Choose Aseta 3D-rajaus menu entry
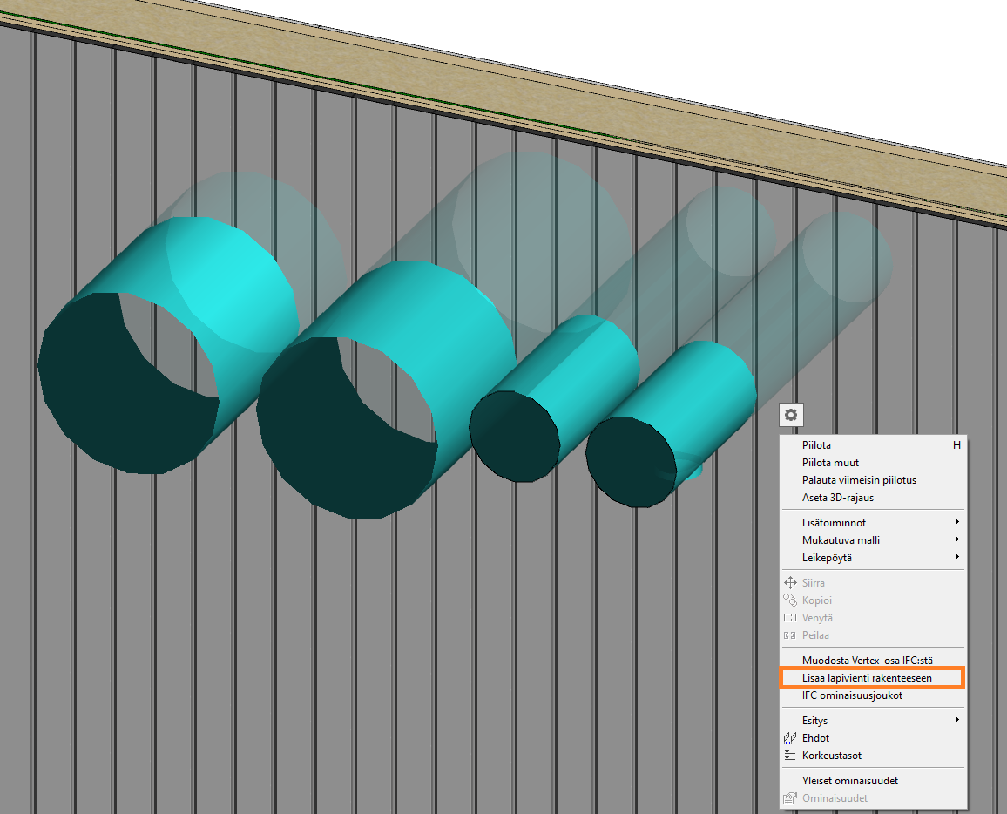This screenshot has height=814, width=1007. coord(837,498)
